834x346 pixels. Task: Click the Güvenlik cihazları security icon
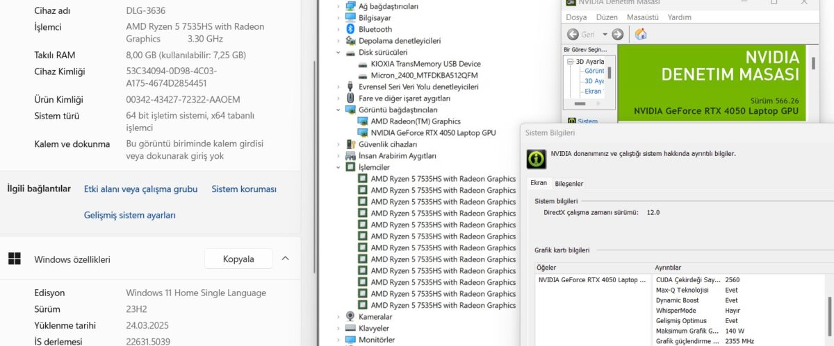[x=350, y=144]
